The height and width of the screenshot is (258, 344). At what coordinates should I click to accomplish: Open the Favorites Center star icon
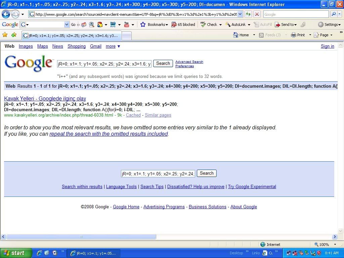pyautogui.click(x=5, y=35)
